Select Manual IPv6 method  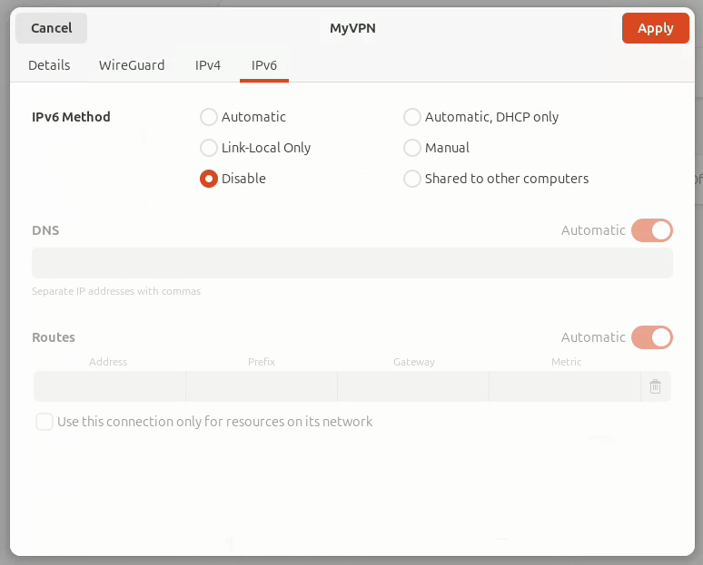click(412, 148)
